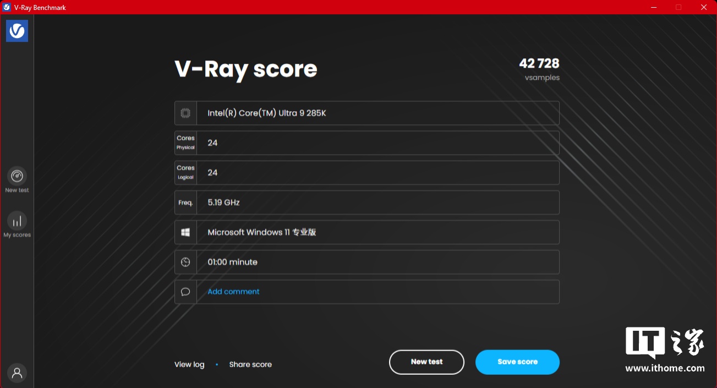The width and height of the screenshot is (717, 388).
Task: Click the Cores Logical label
Action: tap(185, 173)
